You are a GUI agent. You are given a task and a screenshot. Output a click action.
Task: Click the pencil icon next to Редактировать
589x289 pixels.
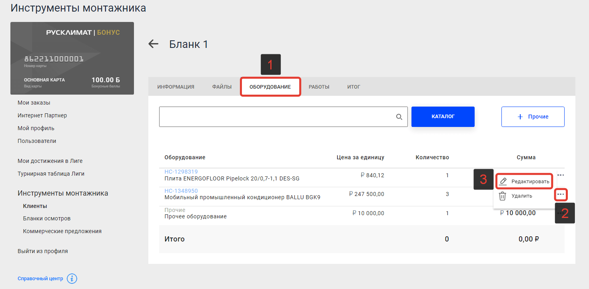[503, 182]
